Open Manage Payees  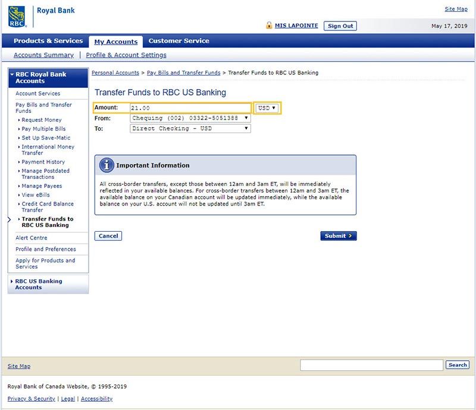point(42,186)
